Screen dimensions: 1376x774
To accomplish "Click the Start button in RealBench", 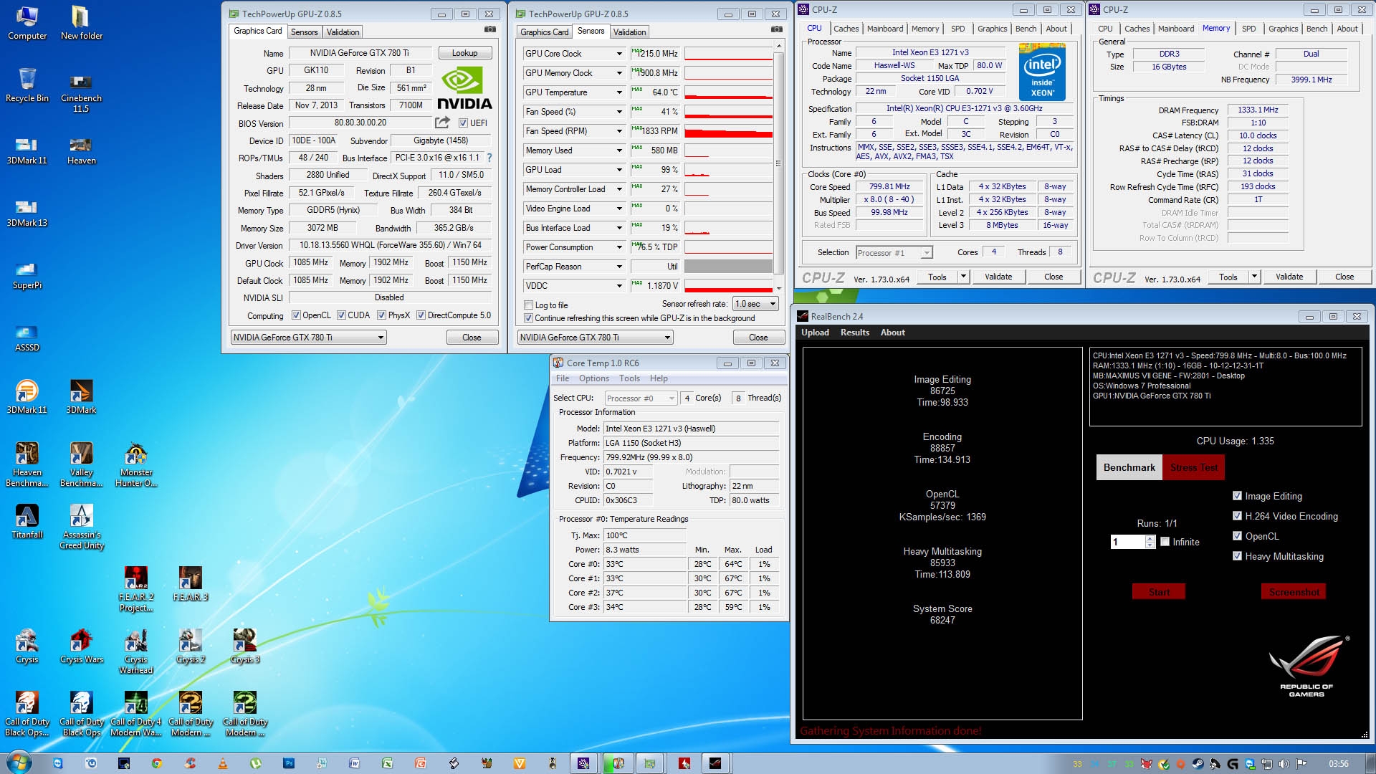I will pyautogui.click(x=1159, y=592).
